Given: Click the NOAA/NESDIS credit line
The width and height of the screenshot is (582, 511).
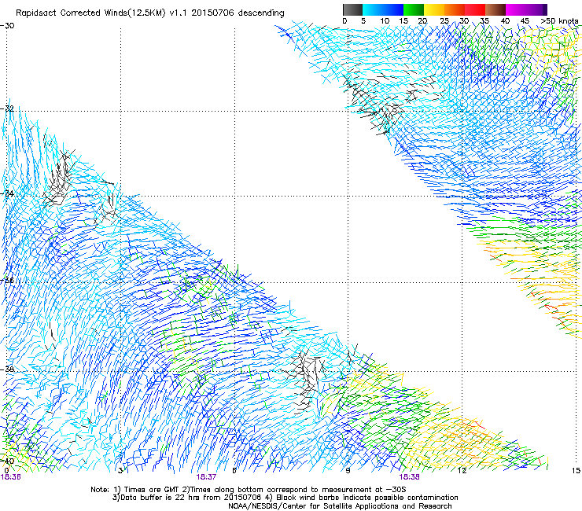Looking at the screenshot, I should (x=340, y=505).
